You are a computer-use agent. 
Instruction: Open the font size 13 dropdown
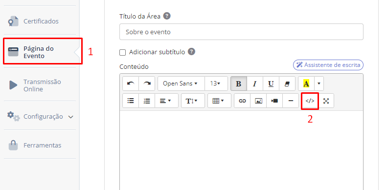pyautogui.click(x=216, y=84)
